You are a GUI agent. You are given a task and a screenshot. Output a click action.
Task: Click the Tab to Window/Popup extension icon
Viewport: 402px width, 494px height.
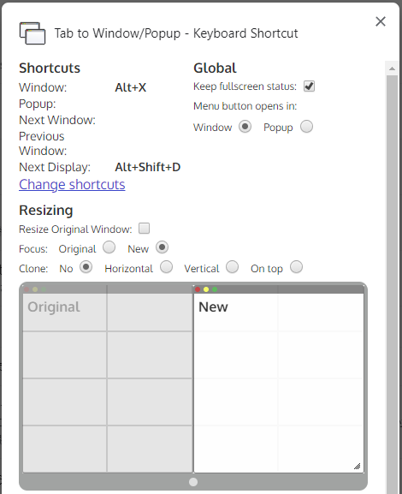33,33
